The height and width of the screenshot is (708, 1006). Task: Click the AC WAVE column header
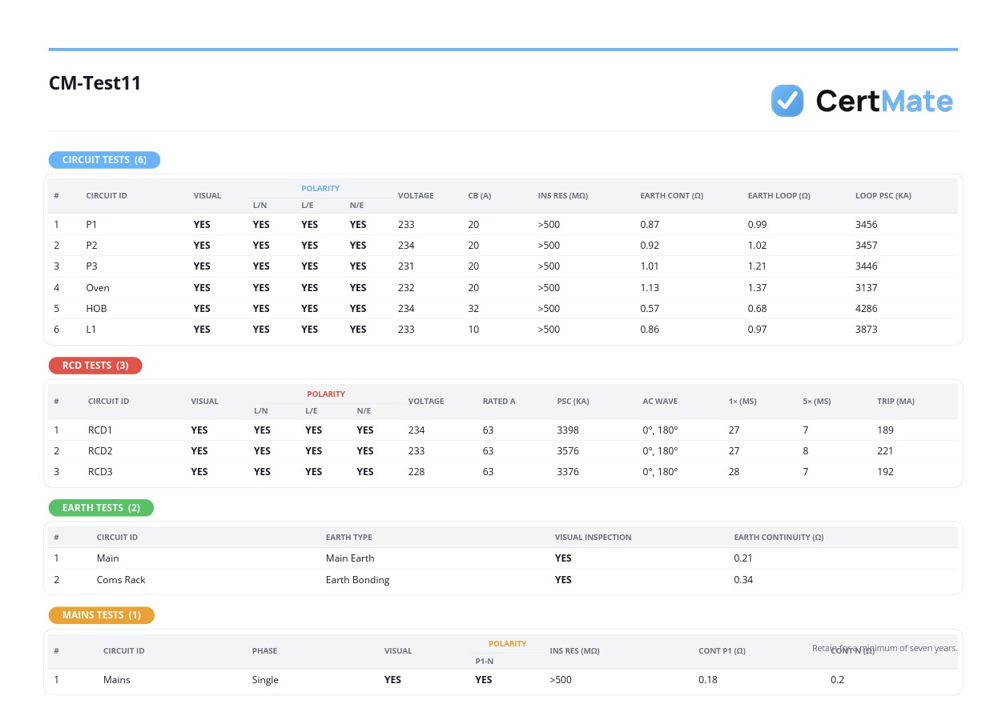tap(660, 402)
